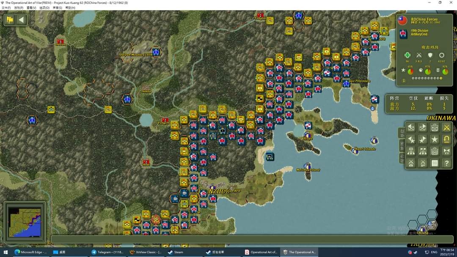Click the yellow horseshoe-shaped icon in control panel

click(446, 139)
